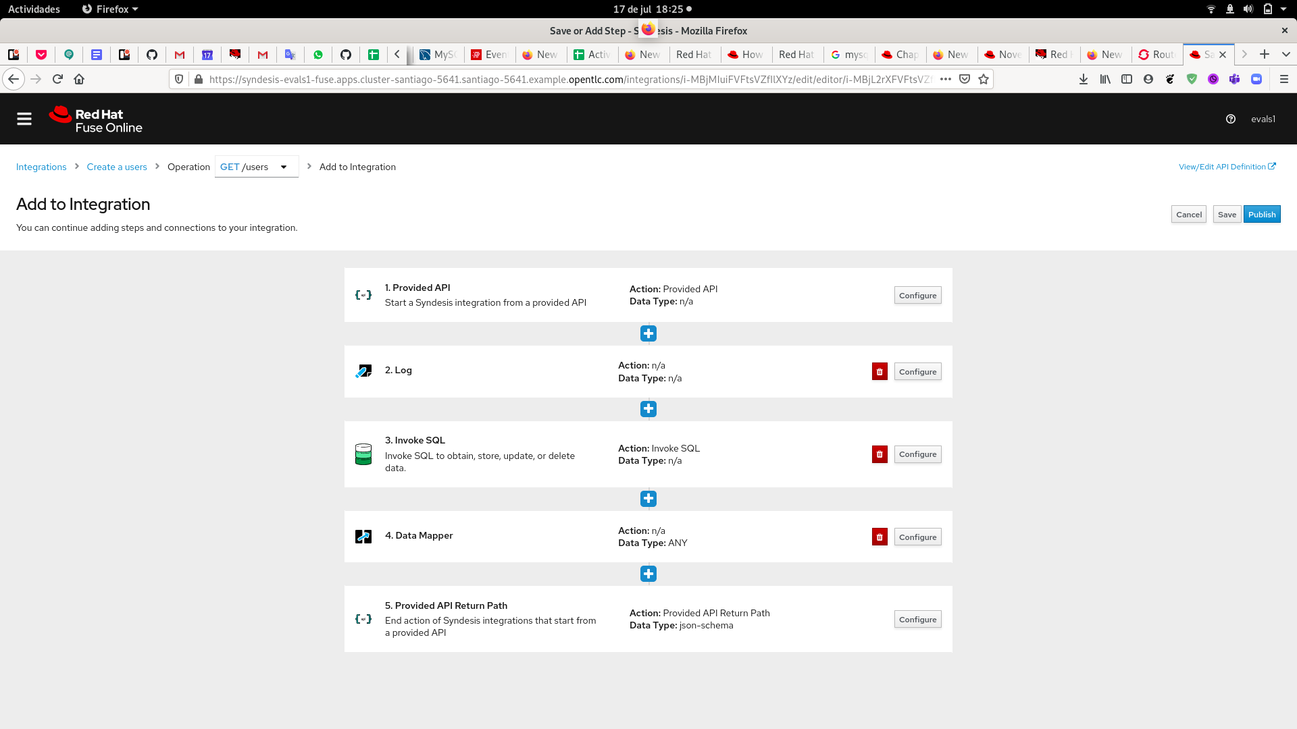Image resolution: width=1297 pixels, height=729 pixels.
Task: Click the third blue plus add step button
Action: pyautogui.click(x=648, y=498)
